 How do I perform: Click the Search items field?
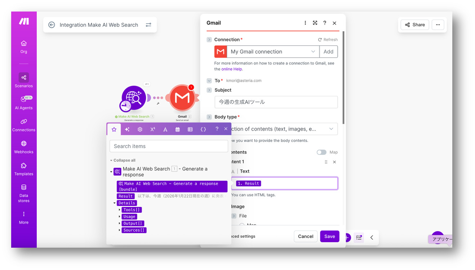(169, 146)
